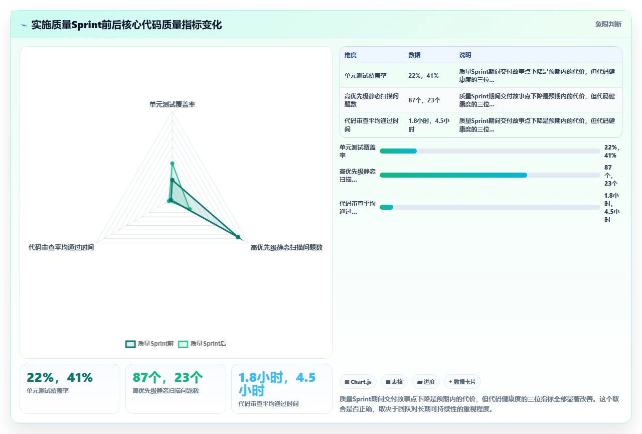This screenshot has width=642, height=434.
Task: Select the 进度 tag
Action: (426, 382)
